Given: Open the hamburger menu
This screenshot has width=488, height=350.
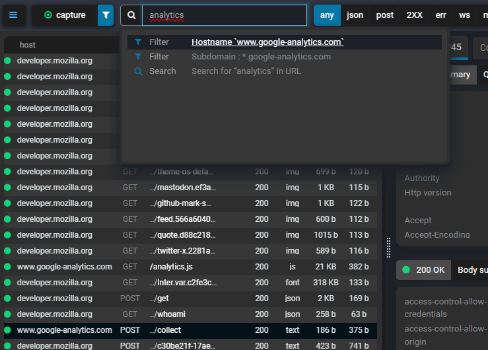Looking at the screenshot, I should point(13,15).
